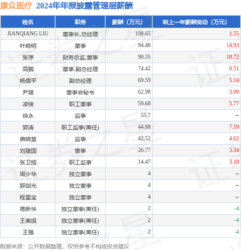This screenshot has width=241, height=250.
Task: Click the 2024年年报披露管理层薪酬 title text
Action: [x=84, y=6]
